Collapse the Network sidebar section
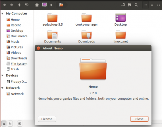 [2, 88]
